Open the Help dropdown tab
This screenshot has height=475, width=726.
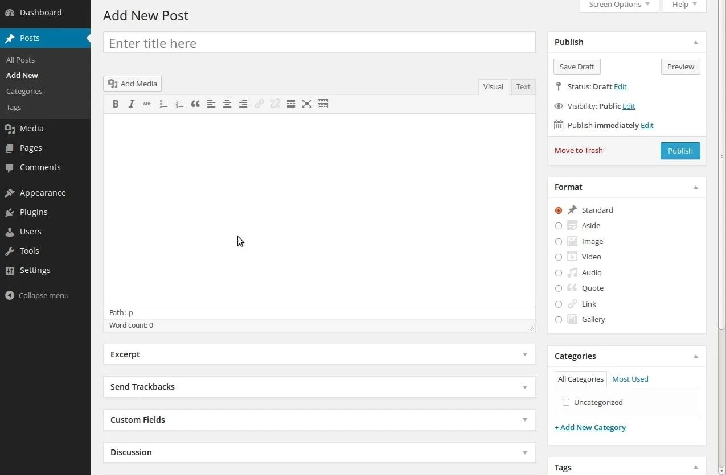pyautogui.click(x=684, y=5)
